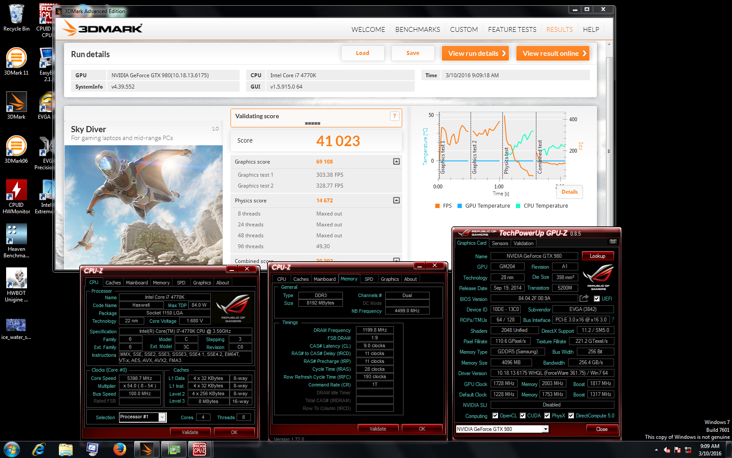
Task: Click the Lookup button in GPU-Z
Action: (x=597, y=256)
